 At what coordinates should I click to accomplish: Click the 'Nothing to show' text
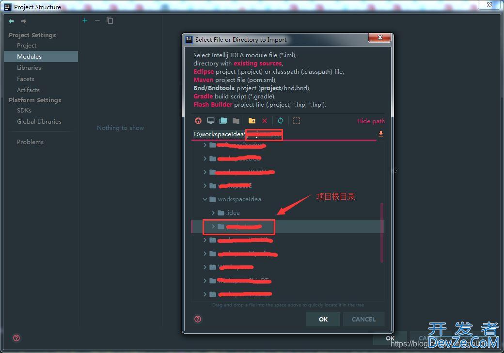pyautogui.click(x=121, y=128)
